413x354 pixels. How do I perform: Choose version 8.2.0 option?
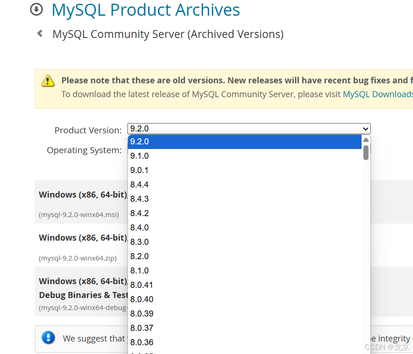pyautogui.click(x=244, y=256)
